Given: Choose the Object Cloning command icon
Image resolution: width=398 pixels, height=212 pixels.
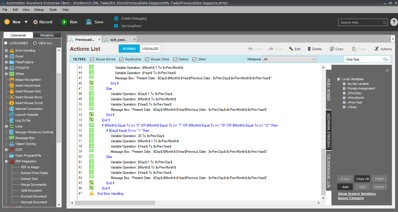Looking at the screenshot, I should coord(12,144).
